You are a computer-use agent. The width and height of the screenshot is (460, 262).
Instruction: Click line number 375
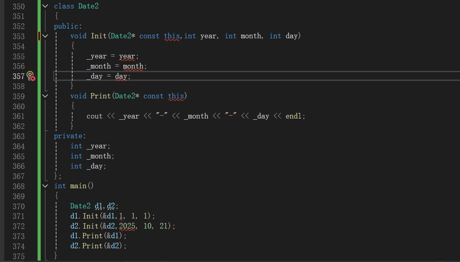pos(19,256)
